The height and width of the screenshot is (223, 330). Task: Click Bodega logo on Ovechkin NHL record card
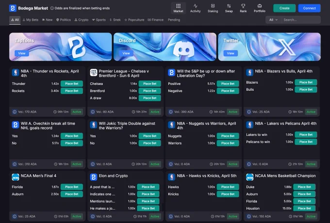click(16, 125)
